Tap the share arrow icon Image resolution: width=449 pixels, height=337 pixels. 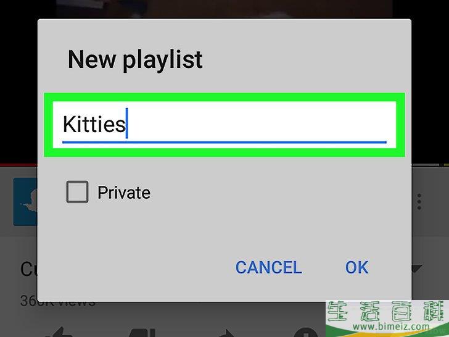click(x=226, y=333)
